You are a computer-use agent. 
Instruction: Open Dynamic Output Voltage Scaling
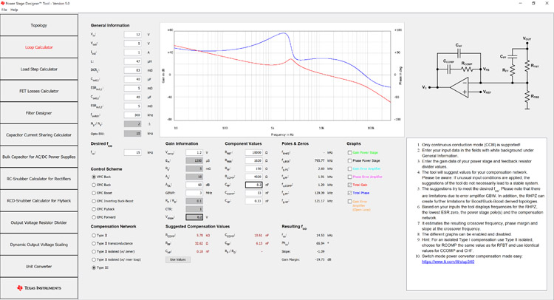click(39, 245)
